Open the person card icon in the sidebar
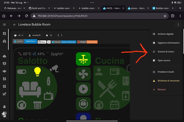184x122 pixels. 5,64
